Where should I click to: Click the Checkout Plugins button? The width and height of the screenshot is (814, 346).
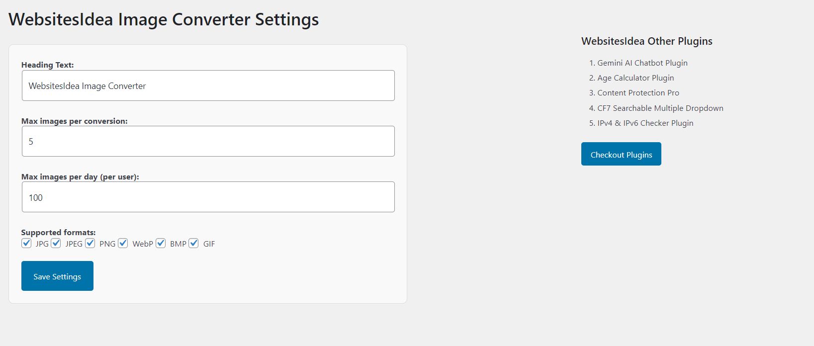(x=621, y=154)
